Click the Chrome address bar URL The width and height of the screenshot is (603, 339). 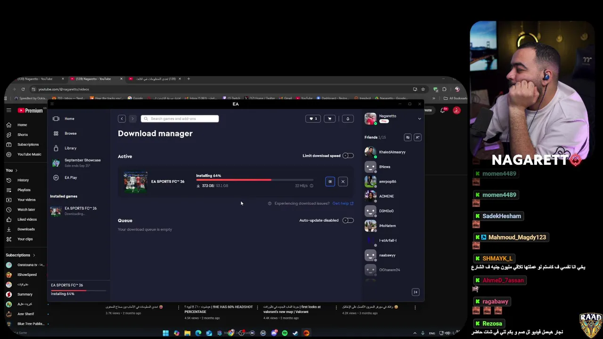(64, 89)
